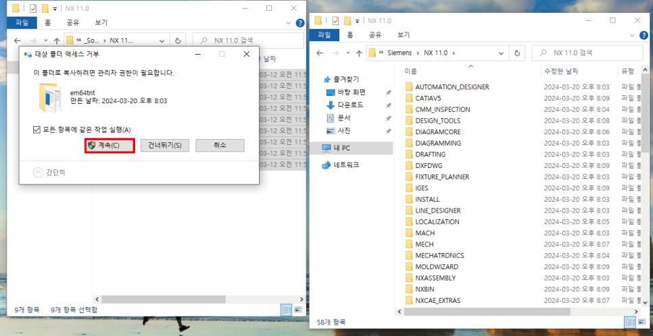
Task: Select FIXTURE_PLANNER folder
Action: coord(442,177)
